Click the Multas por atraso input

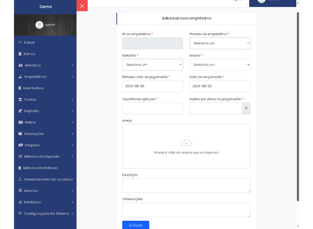point(216,109)
